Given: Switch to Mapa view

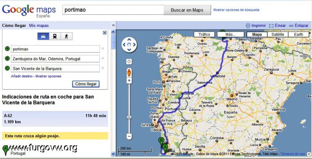Looking at the screenshot, I should pos(257,34).
